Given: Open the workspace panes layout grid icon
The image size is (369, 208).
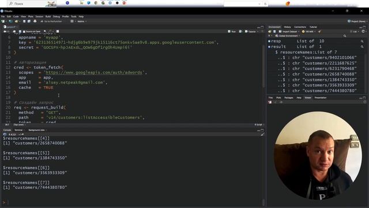Looking at the screenshot, I should (72, 21).
